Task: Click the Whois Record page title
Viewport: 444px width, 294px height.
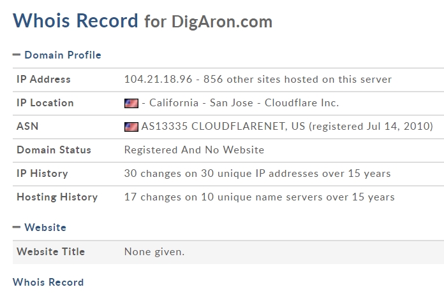Action: click(75, 20)
